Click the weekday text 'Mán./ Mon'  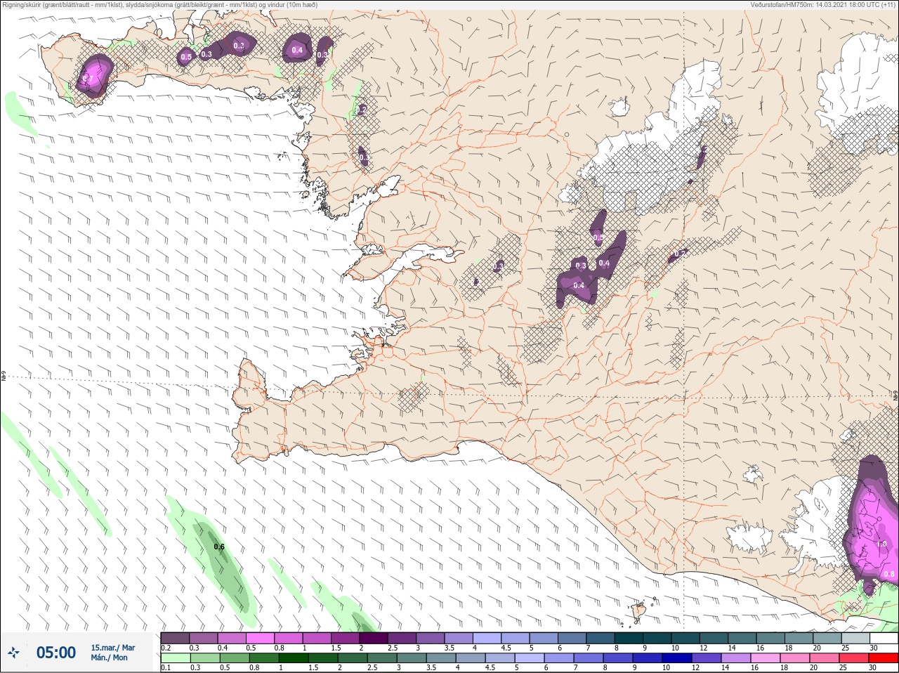point(110,658)
